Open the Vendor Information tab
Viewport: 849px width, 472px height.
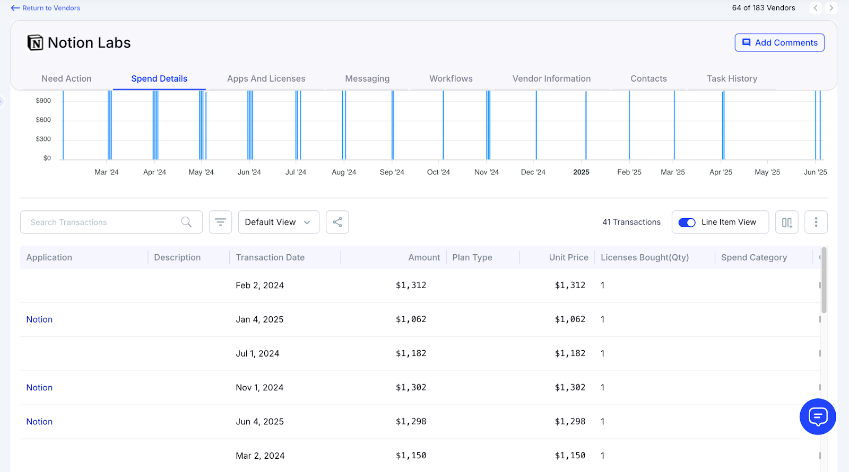[x=551, y=78]
